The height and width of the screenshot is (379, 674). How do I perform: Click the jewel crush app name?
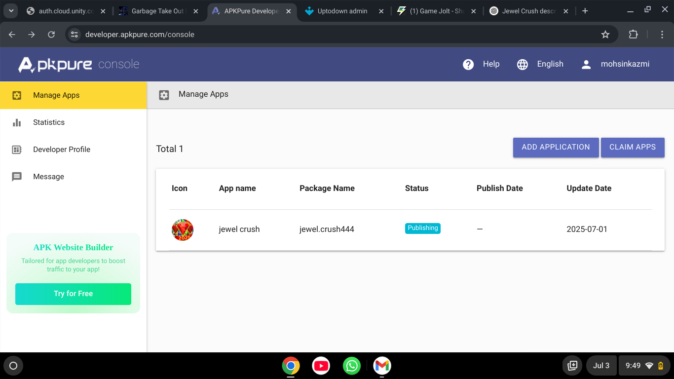(x=239, y=229)
